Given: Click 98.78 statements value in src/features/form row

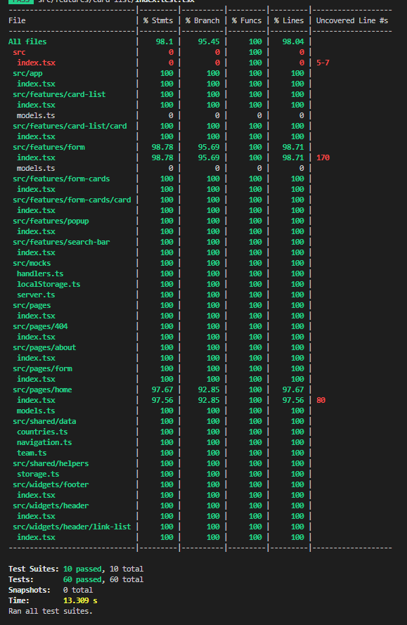Looking at the screenshot, I should click(162, 147).
